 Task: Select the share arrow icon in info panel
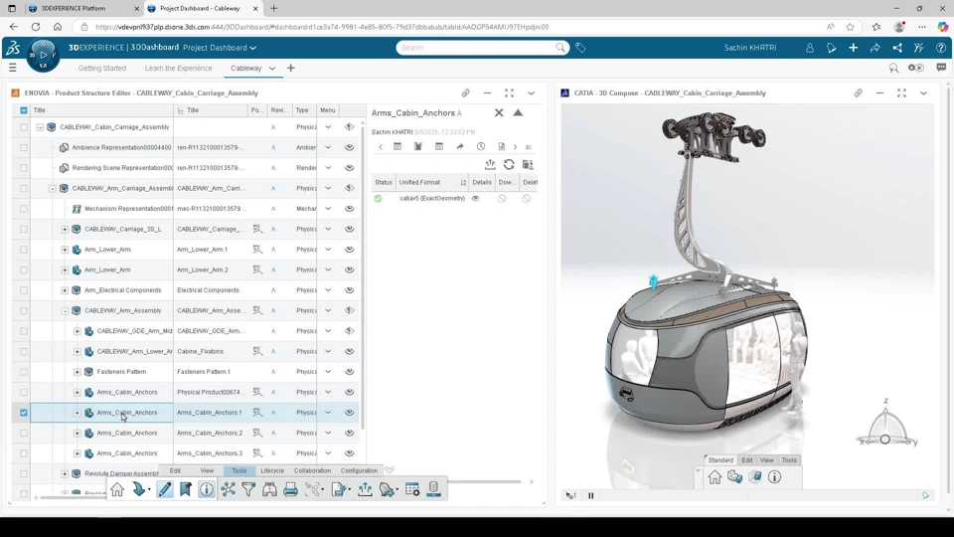click(460, 147)
